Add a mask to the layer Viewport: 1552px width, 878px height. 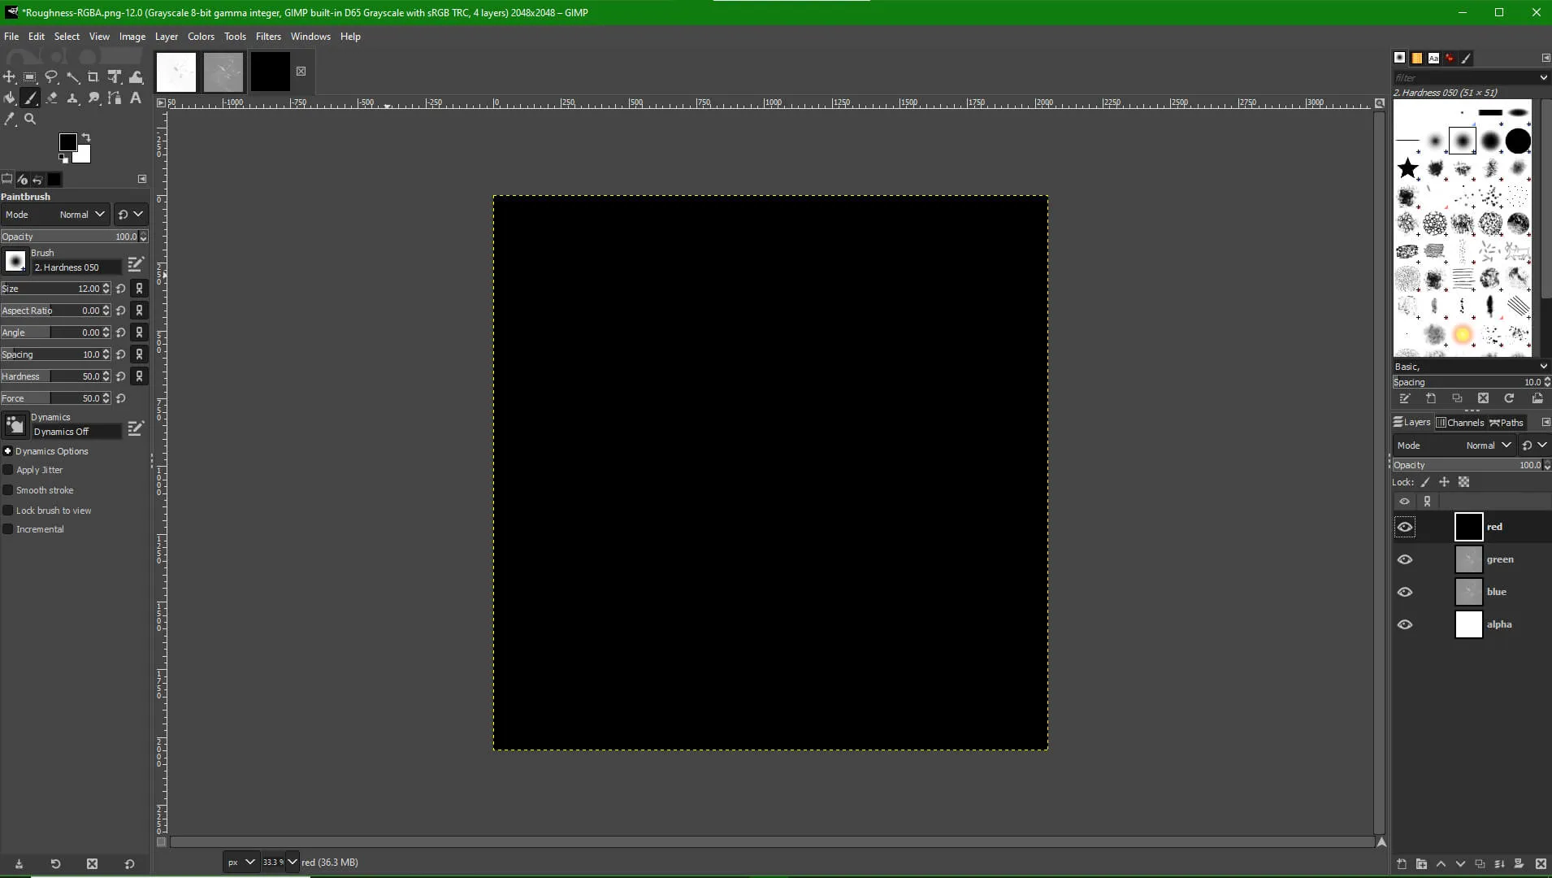(x=1519, y=864)
